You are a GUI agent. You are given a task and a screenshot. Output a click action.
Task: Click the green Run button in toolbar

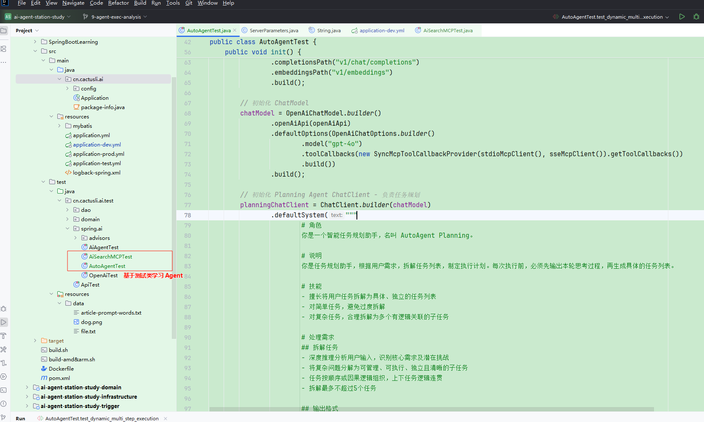(x=682, y=17)
